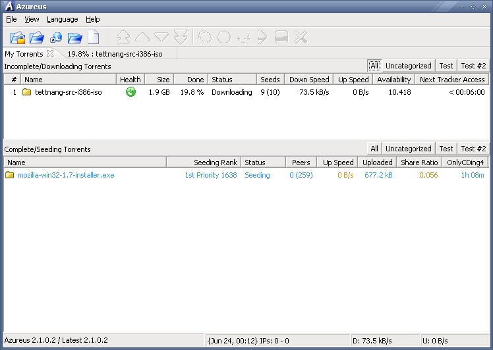Click the blank page new torrent icon
493x350 pixels.
[x=94, y=37]
